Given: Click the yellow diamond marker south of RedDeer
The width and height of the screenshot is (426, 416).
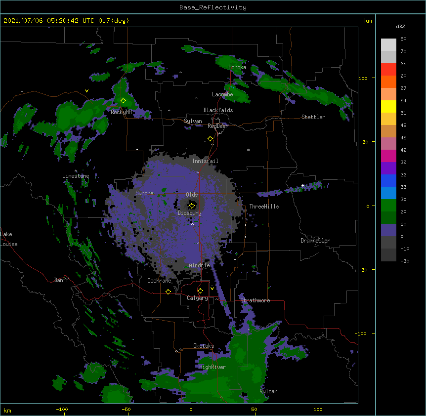Looking at the screenshot, I should click(x=210, y=139).
